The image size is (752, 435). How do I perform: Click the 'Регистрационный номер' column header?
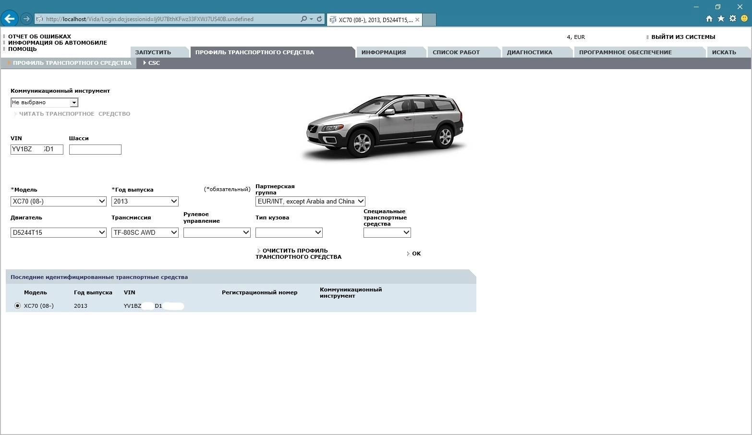(x=259, y=292)
